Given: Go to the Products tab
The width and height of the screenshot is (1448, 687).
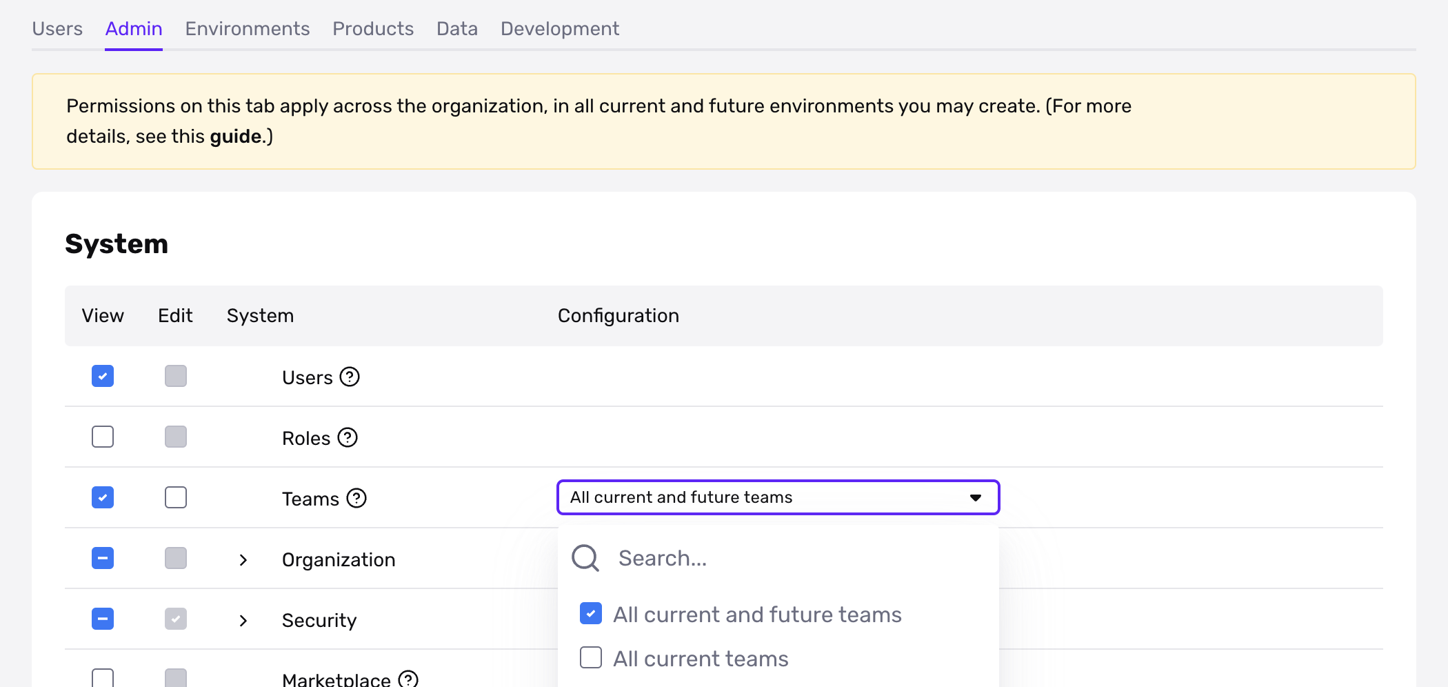Looking at the screenshot, I should pyautogui.click(x=373, y=29).
